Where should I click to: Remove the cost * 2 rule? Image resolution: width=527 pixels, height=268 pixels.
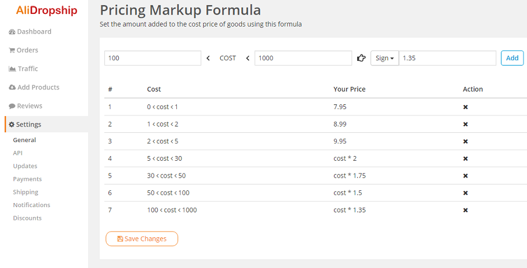click(465, 158)
